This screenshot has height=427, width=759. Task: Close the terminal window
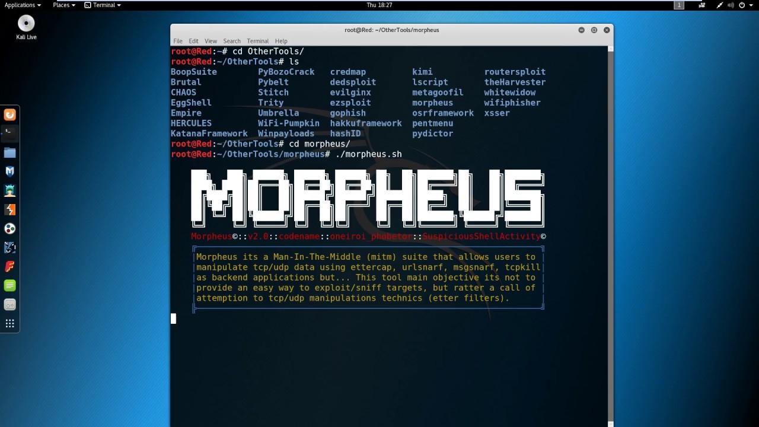(607, 30)
